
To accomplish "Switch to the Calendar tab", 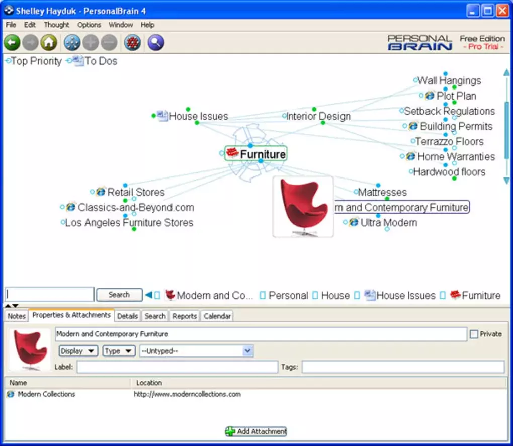I will point(217,316).
